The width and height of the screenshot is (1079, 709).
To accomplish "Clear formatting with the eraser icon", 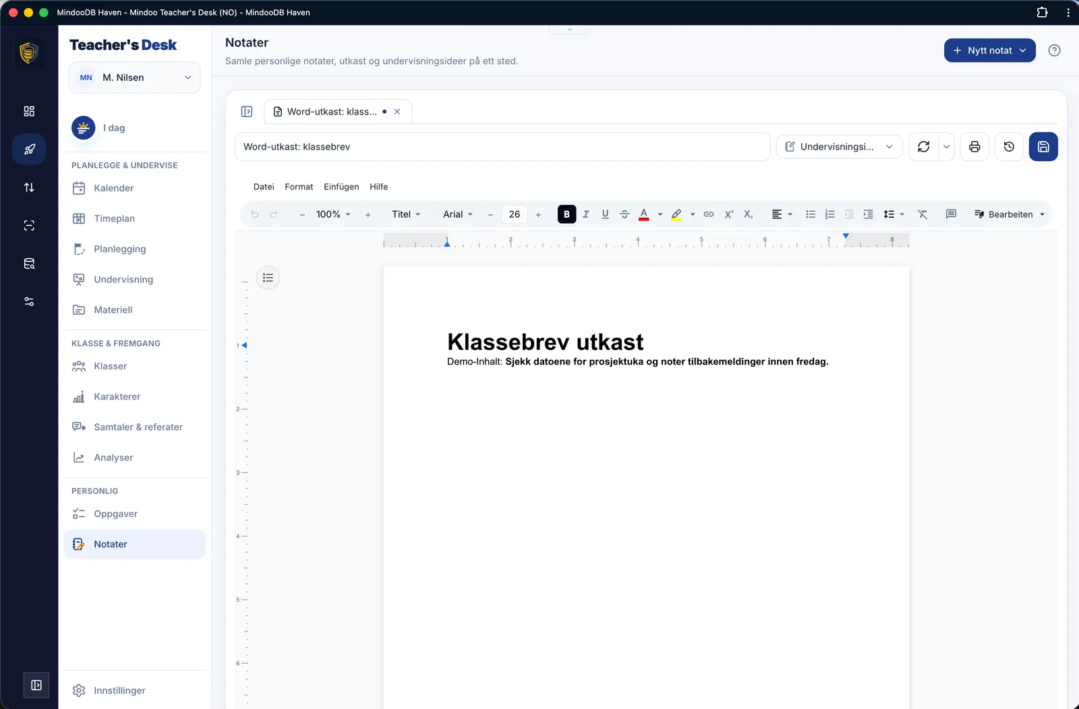I will pyautogui.click(x=923, y=214).
